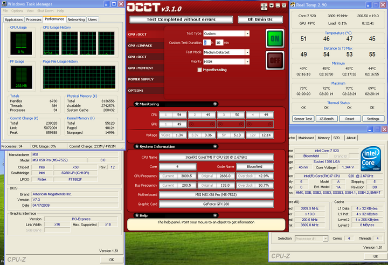Image resolution: width=388 pixels, height=265 pixels.
Task: Open the Options menu in Task Manager
Action: (x=17, y=11)
